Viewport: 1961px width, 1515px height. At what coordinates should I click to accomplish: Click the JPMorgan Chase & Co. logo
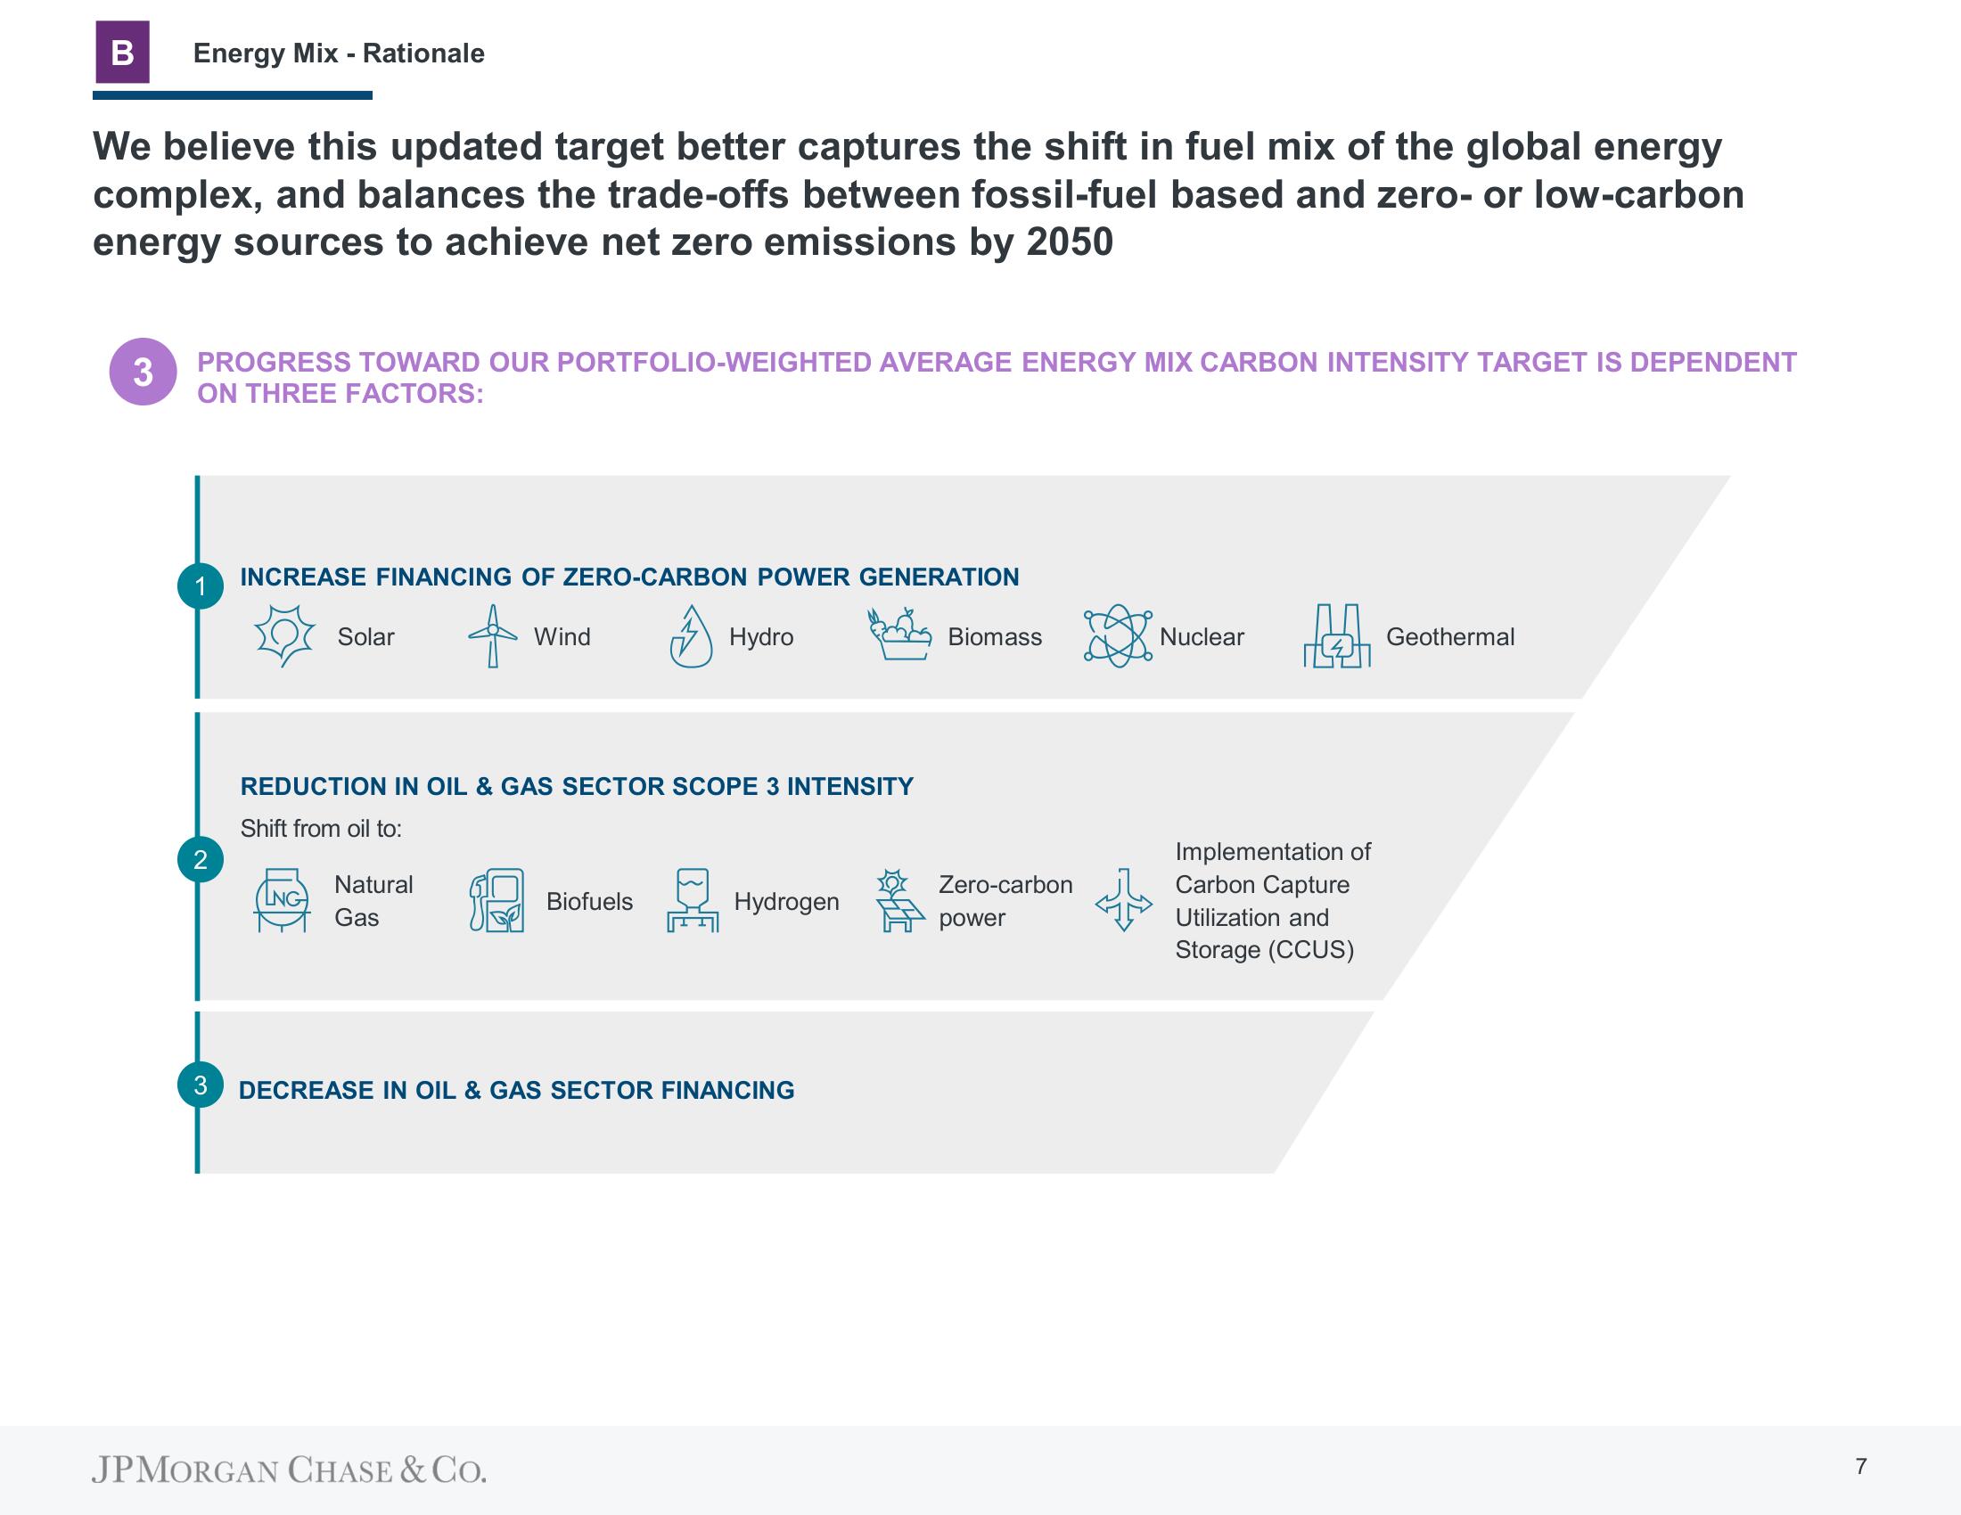pos(288,1470)
